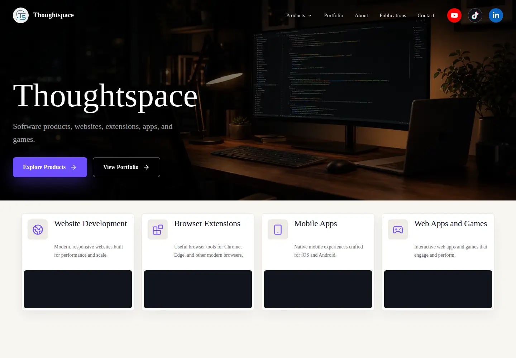
Task: Select the Website Development preview image
Action: coord(78,289)
